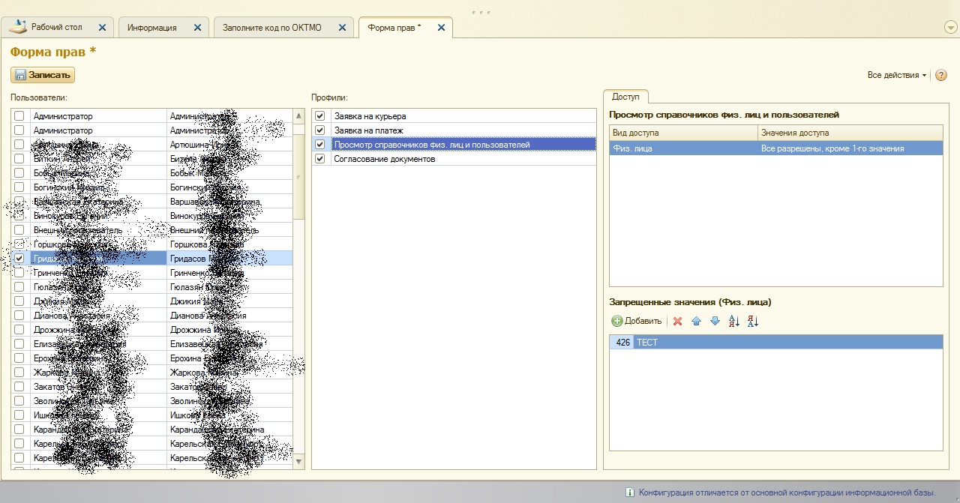Move the forbidden value down with arrow
Image resolution: width=960 pixels, height=503 pixels.
715,321
